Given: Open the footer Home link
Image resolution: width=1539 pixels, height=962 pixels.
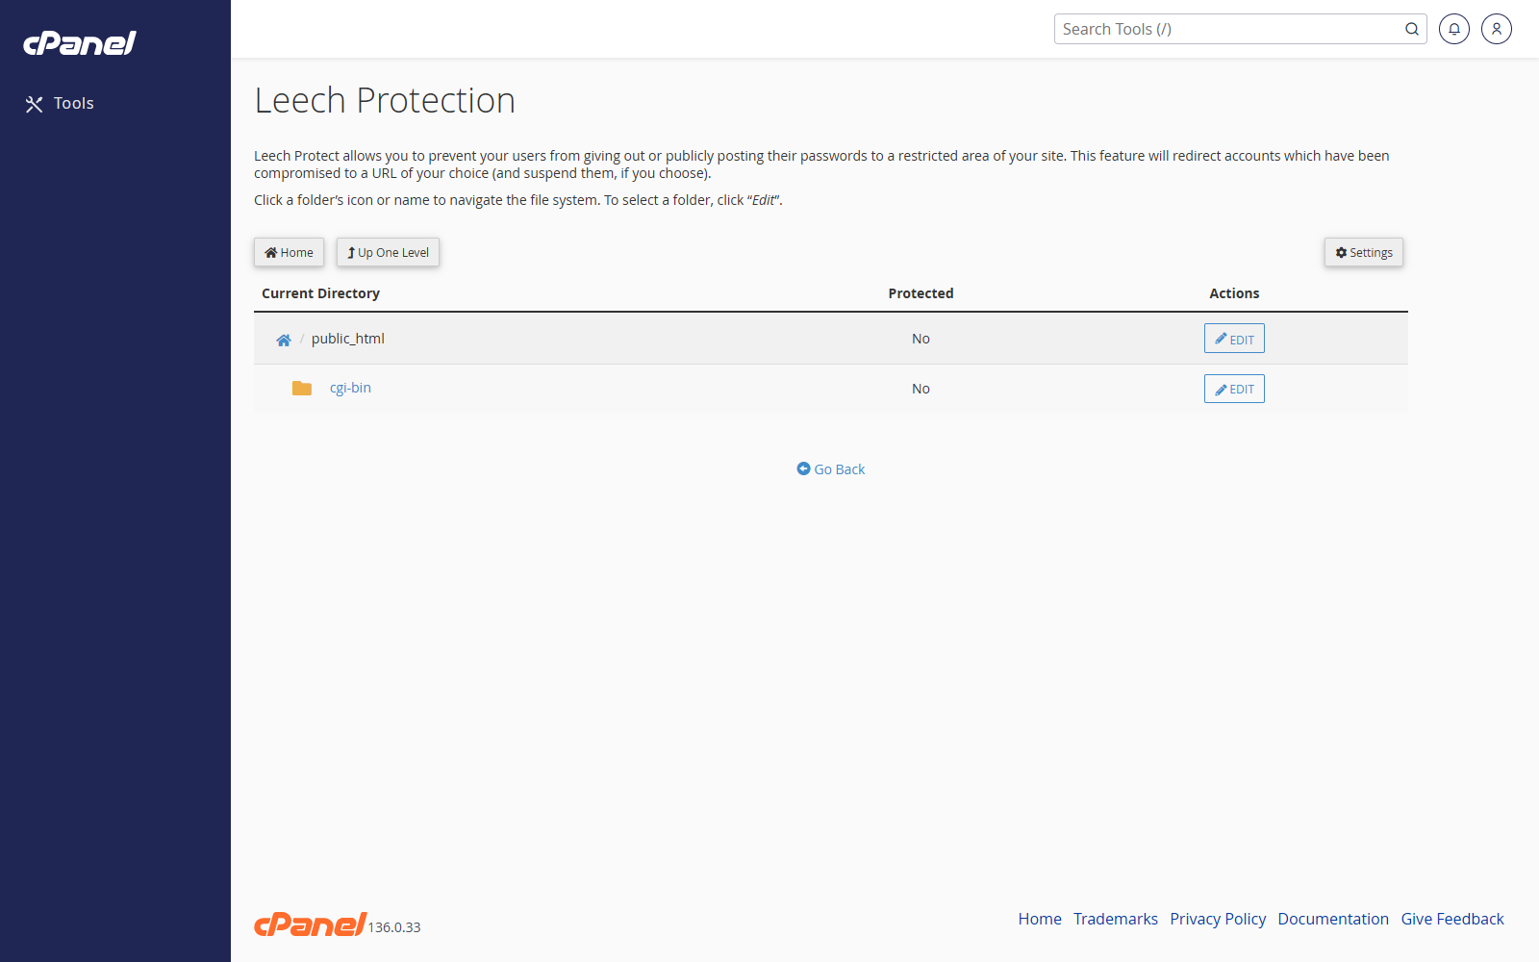Looking at the screenshot, I should [x=1040, y=919].
